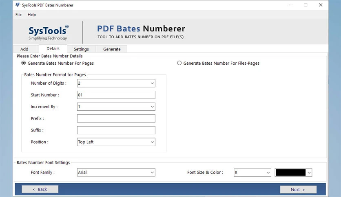341x197 pixels.
Task: Minimize the SysTools PDF Bates Numberer window
Action: [x=291, y=5]
